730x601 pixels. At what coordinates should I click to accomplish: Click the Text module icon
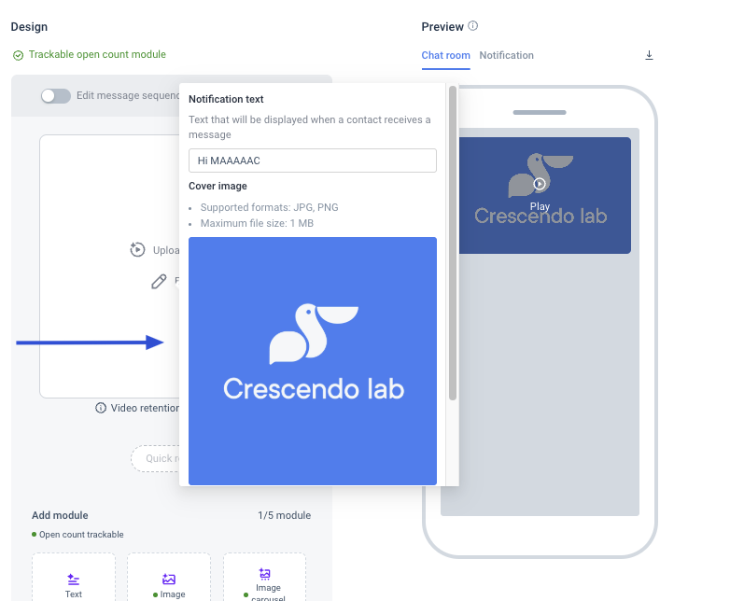click(x=73, y=580)
